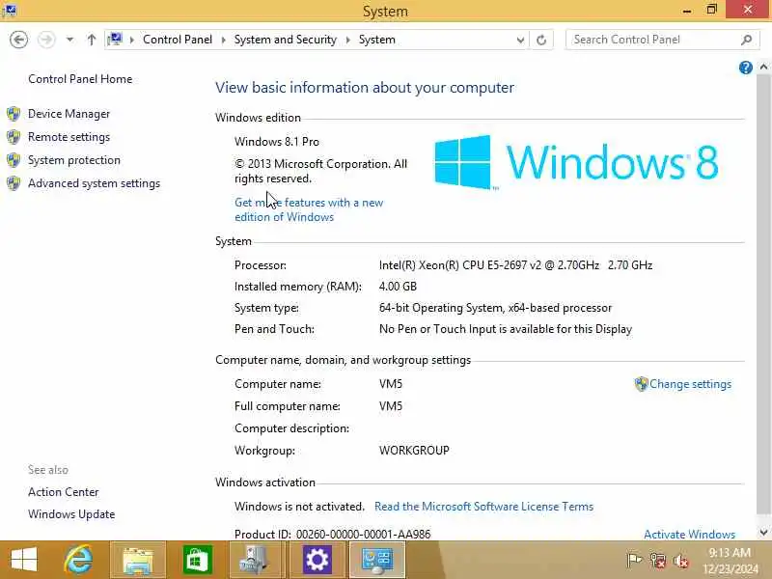The image size is (772, 579).
Task: Click the muted volume speaker icon
Action: click(x=681, y=561)
